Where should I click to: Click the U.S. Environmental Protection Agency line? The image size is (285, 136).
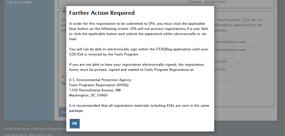[100, 80]
